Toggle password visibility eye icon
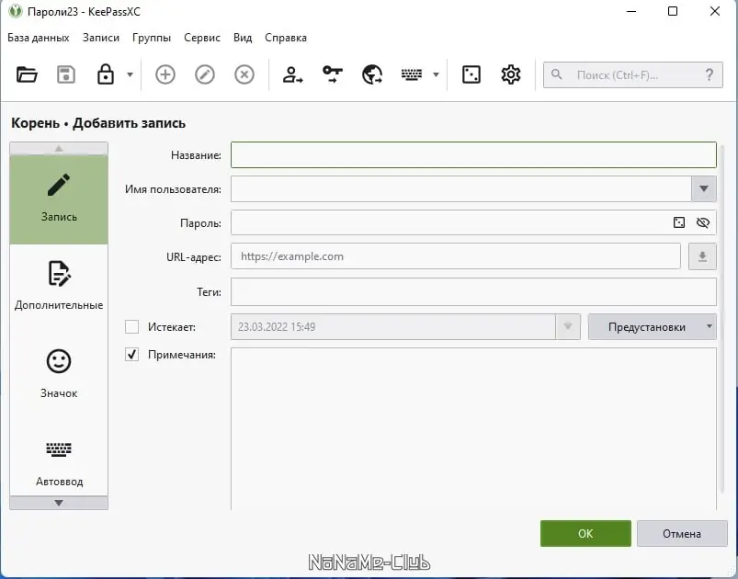This screenshot has width=738, height=579. 703,222
